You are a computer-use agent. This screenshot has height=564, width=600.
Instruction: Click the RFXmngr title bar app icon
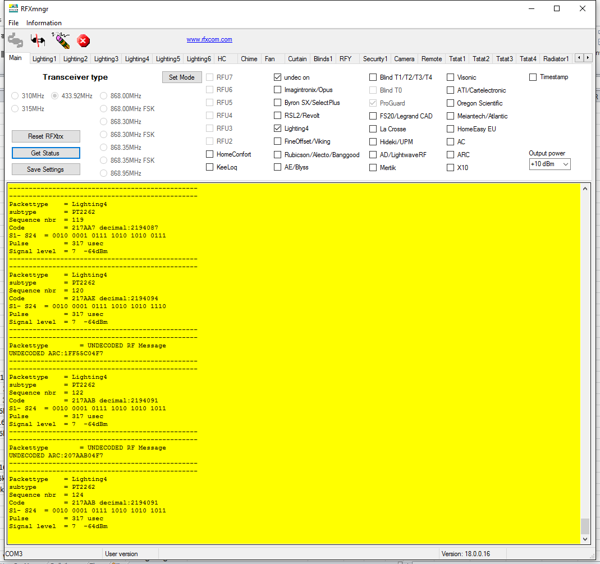point(13,8)
